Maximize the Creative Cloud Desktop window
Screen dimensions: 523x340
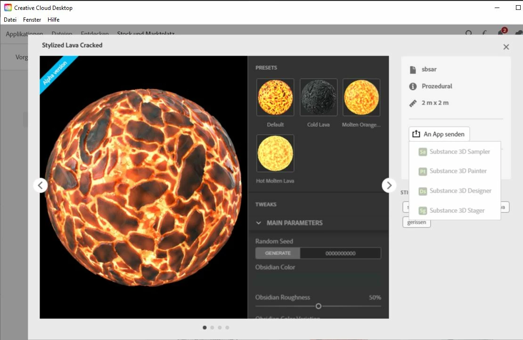(x=518, y=8)
